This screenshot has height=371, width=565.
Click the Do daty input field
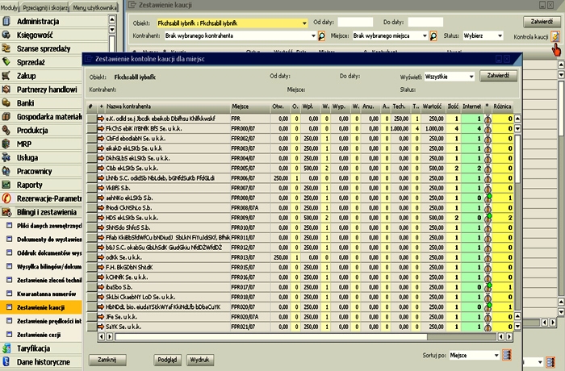pos(425,23)
